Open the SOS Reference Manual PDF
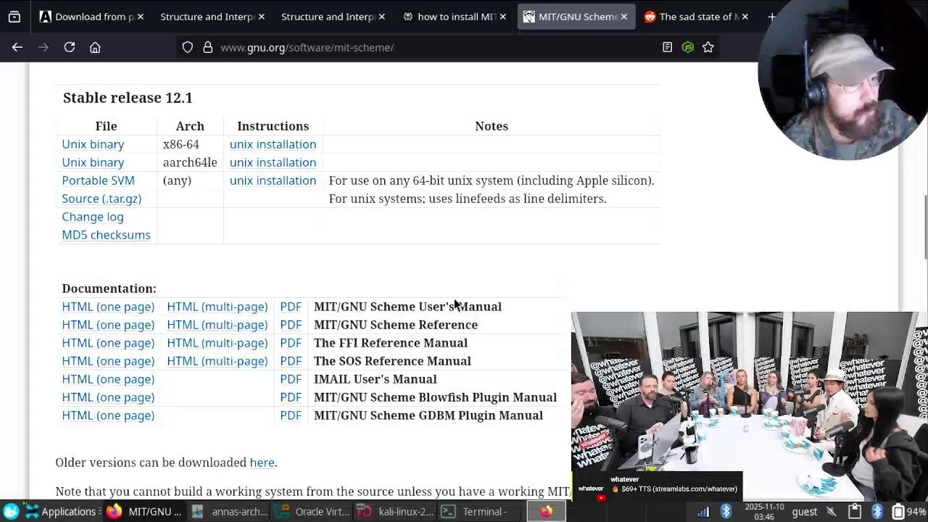Screen dimensions: 928x522 [291, 361]
